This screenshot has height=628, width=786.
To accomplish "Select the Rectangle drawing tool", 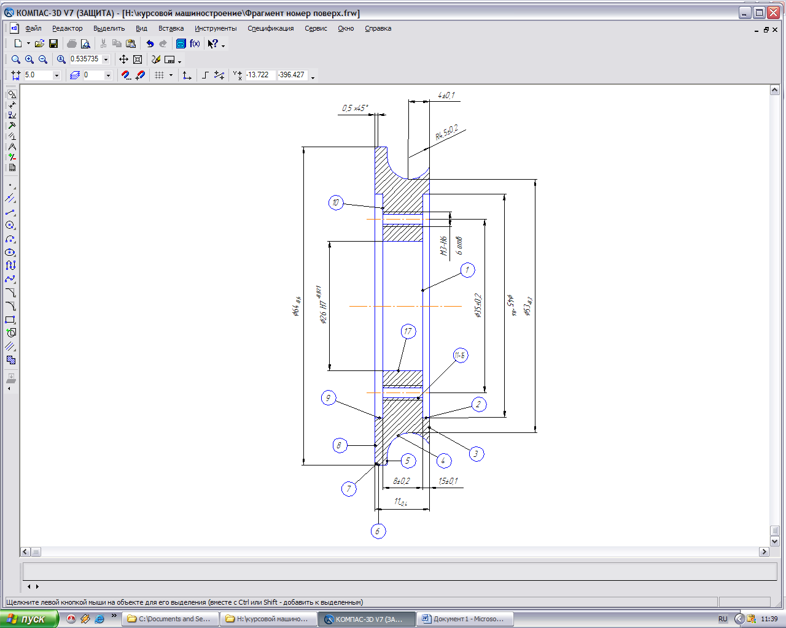I will pos(10,320).
